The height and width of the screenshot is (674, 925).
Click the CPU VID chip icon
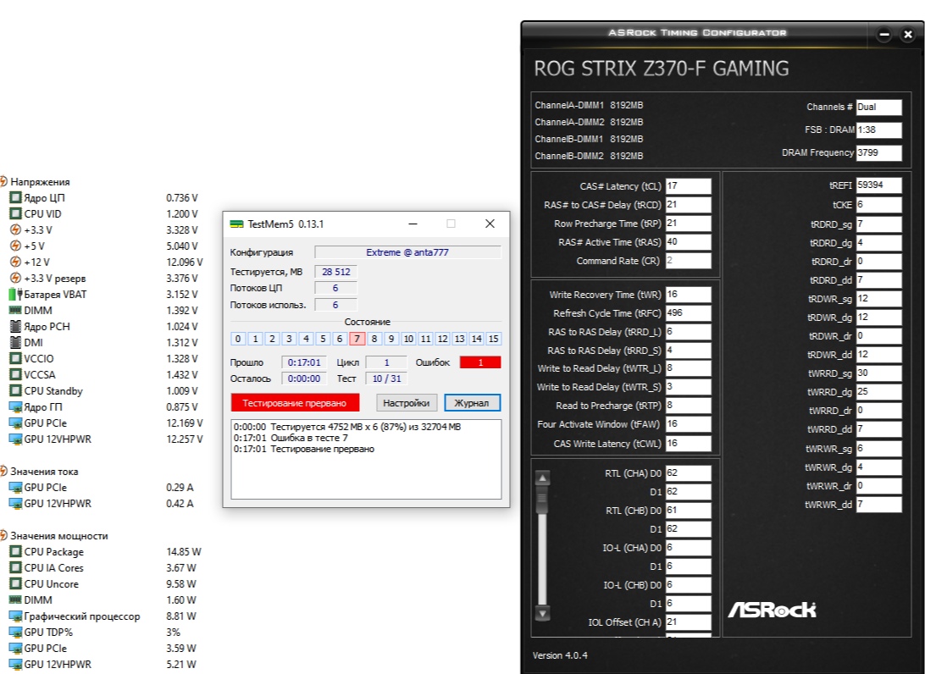(15, 213)
